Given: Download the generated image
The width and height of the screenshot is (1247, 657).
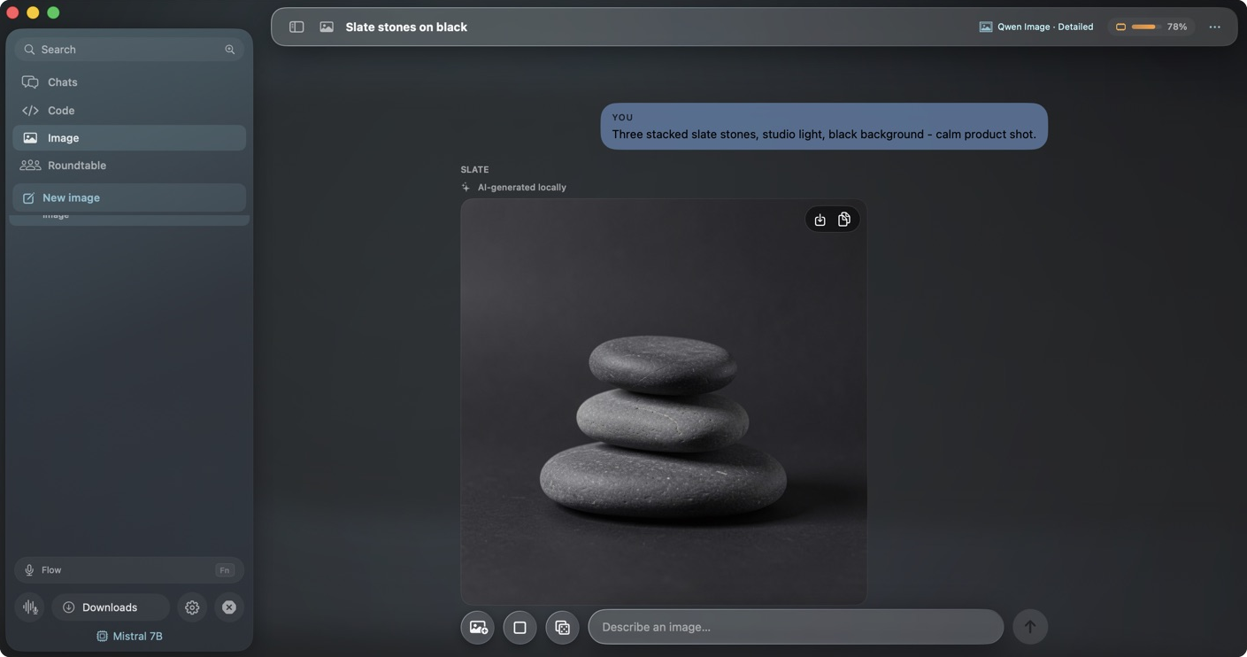Looking at the screenshot, I should pyautogui.click(x=820, y=220).
